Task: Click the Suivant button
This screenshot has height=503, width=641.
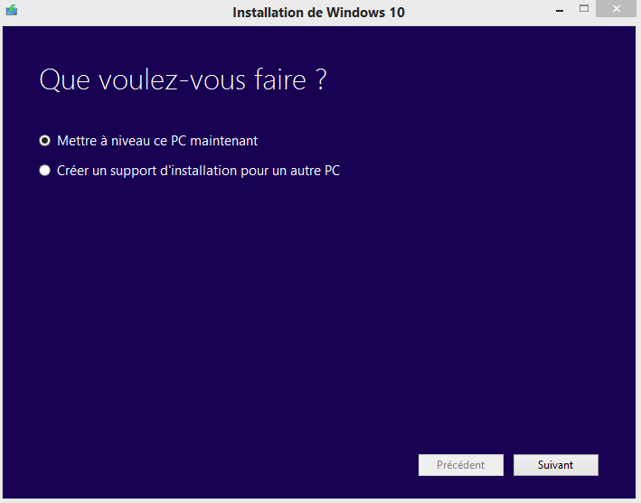Action: pos(555,465)
